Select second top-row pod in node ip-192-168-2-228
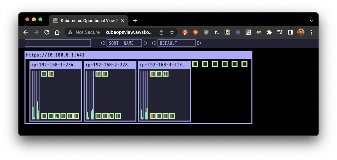This screenshot has width=337, height=160. [105, 74]
